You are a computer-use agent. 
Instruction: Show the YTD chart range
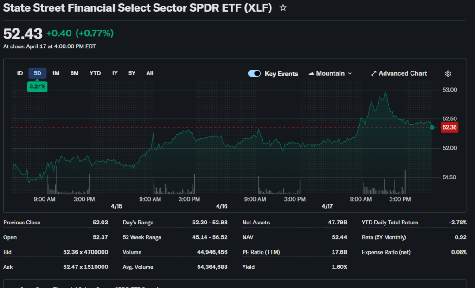click(x=95, y=73)
